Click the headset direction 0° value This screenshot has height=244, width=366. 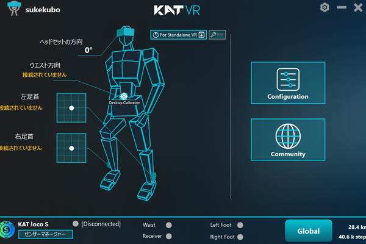point(88,50)
